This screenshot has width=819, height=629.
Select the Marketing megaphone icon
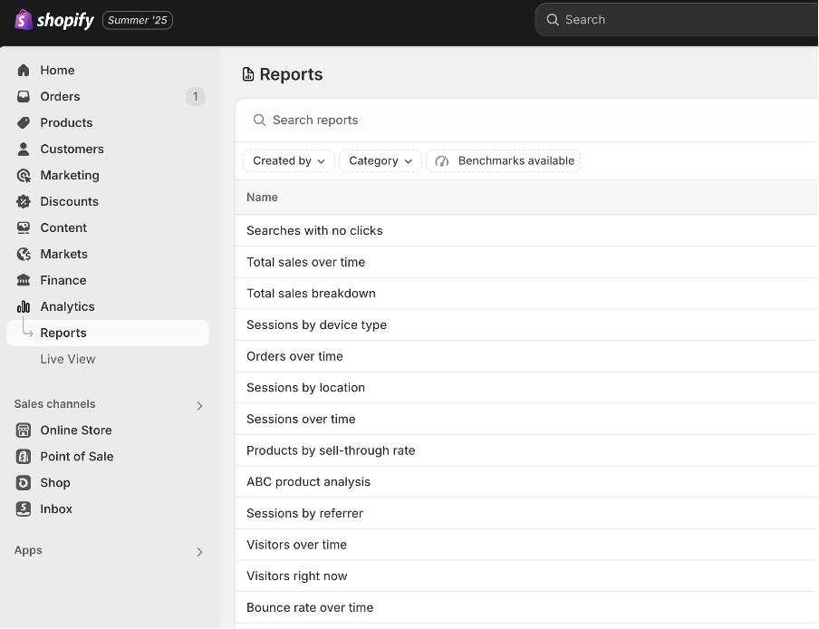click(x=24, y=175)
